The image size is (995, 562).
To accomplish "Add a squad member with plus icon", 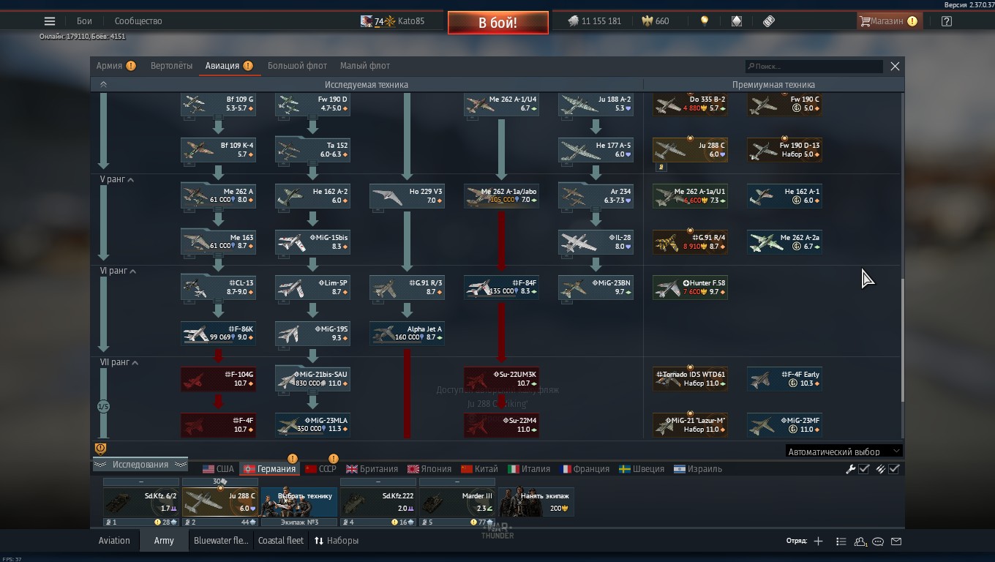I will tap(819, 542).
